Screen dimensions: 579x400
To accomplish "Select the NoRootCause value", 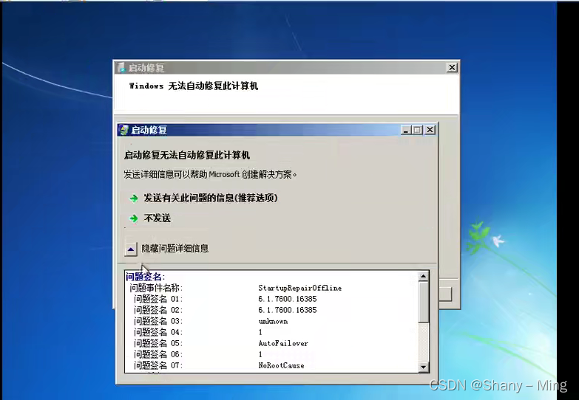I will tap(281, 365).
